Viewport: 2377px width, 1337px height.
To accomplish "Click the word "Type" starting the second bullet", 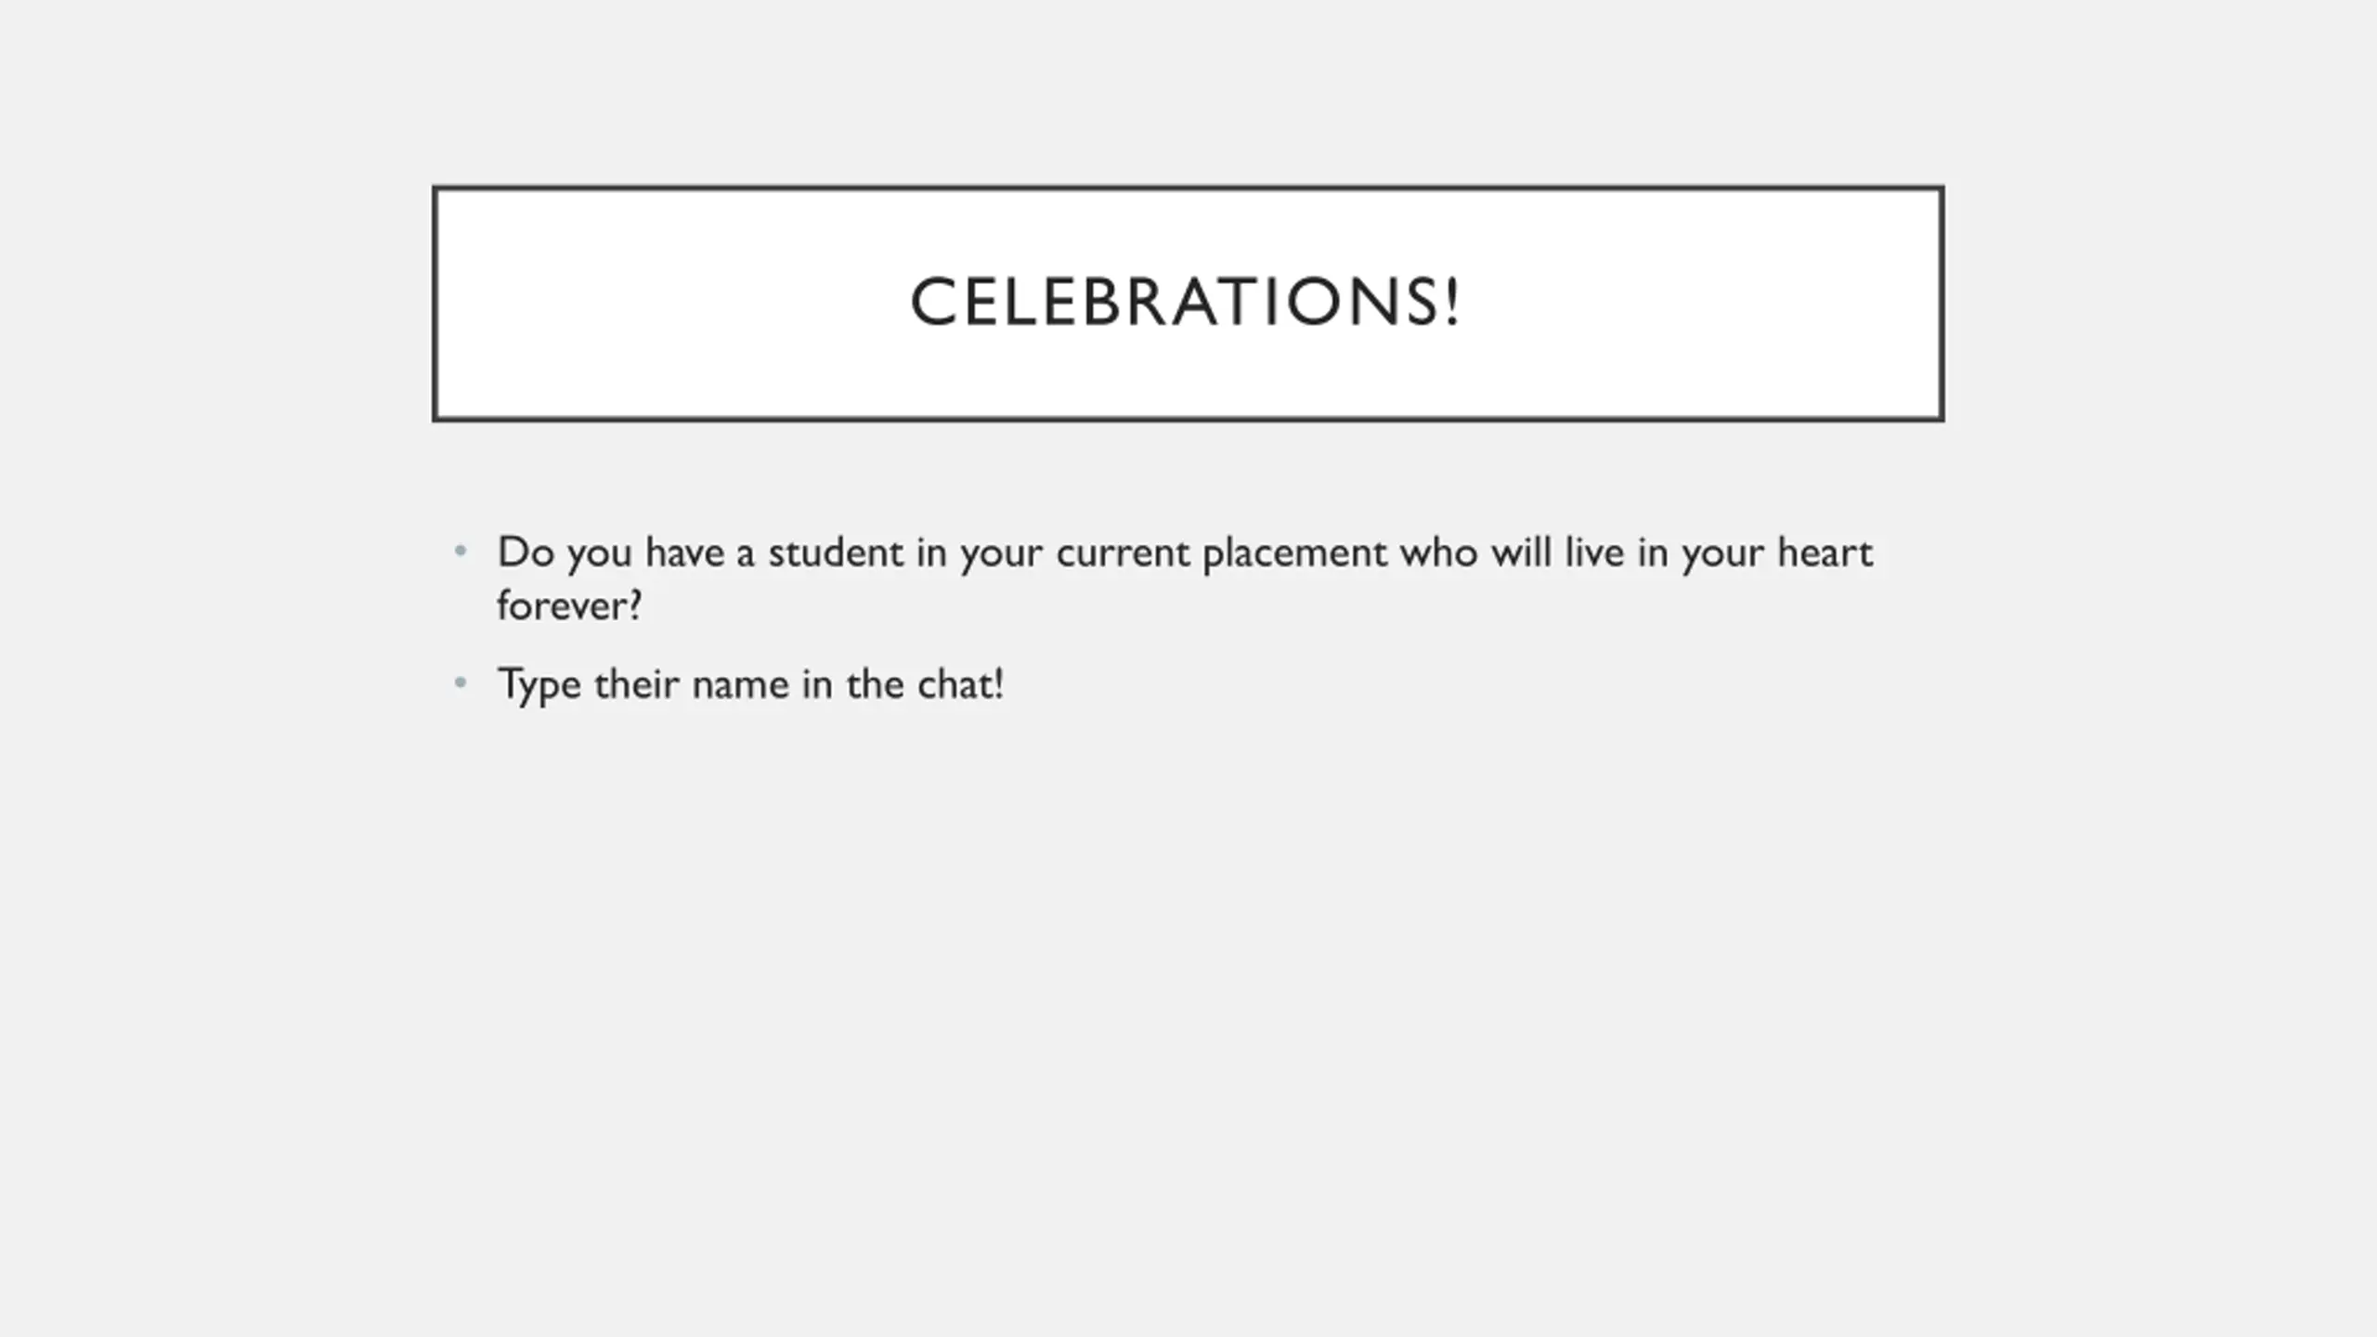I will [539, 686].
